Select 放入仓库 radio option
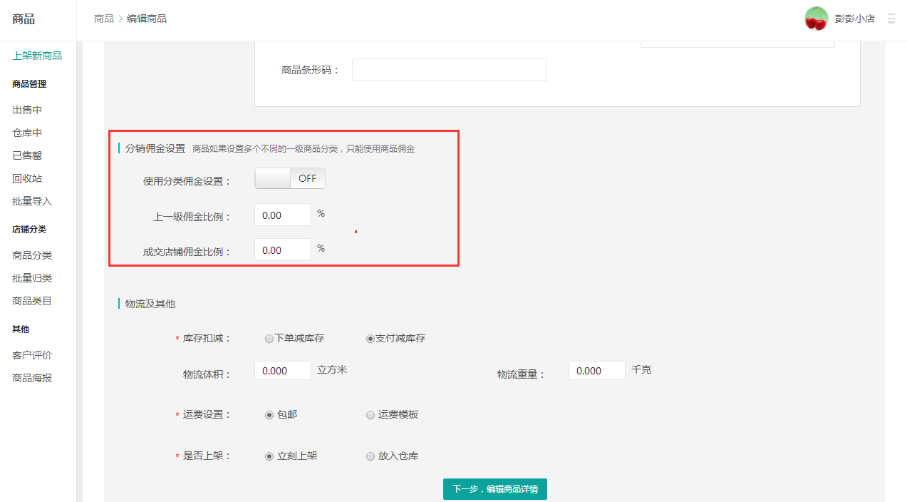 [x=370, y=456]
